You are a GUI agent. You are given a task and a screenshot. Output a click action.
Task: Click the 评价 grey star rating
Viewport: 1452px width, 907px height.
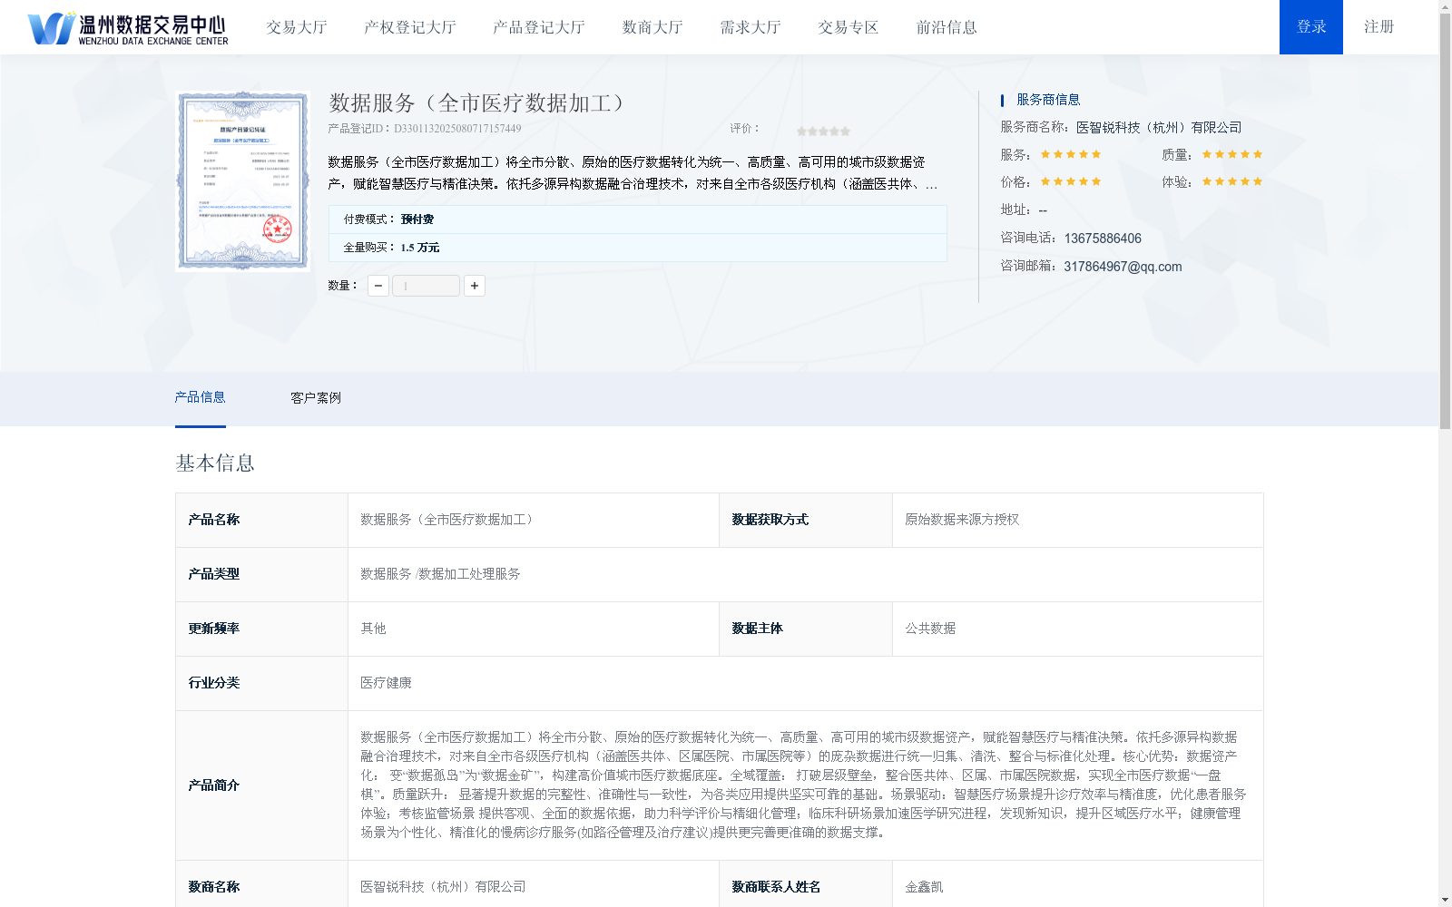[x=823, y=132]
